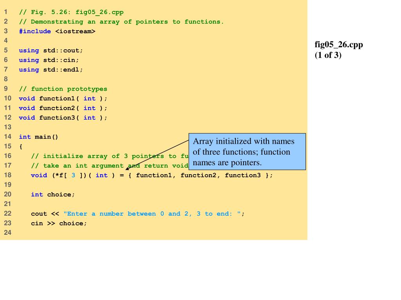
Task: Click the 'fig05_26.cpp' title on the right
Action: pos(339,45)
